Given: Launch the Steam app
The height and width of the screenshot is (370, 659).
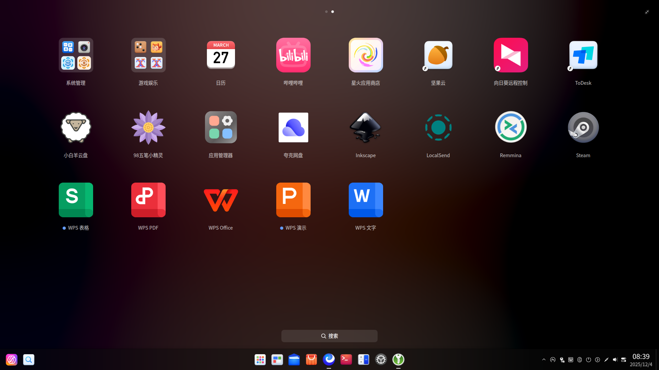Looking at the screenshot, I should (x=583, y=127).
